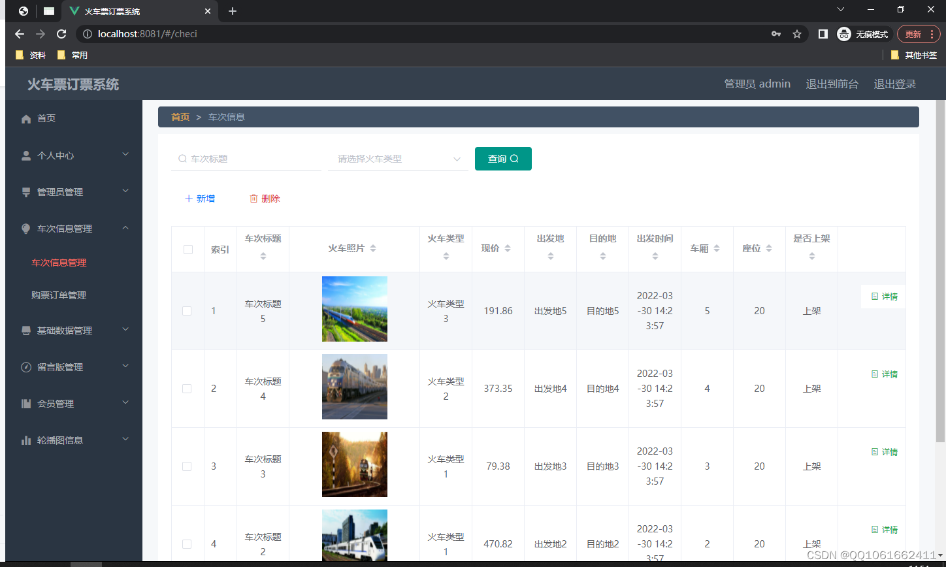The height and width of the screenshot is (567, 946).
Task: Click the trash icon next to 删除
Action: click(253, 197)
